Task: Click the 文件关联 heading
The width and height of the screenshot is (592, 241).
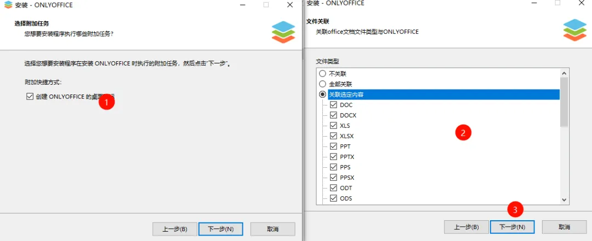Action: click(x=317, y=21)
